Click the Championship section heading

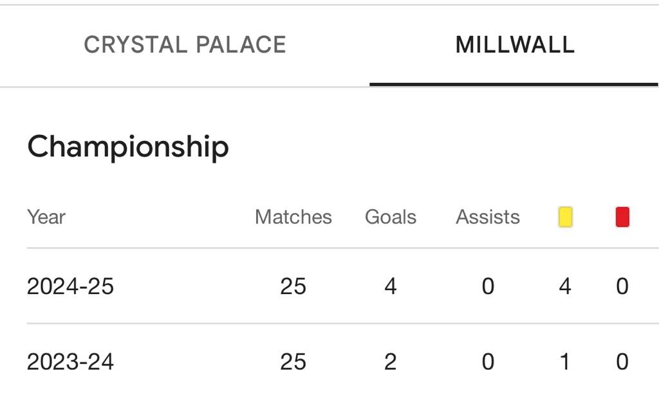coord(128,146)
